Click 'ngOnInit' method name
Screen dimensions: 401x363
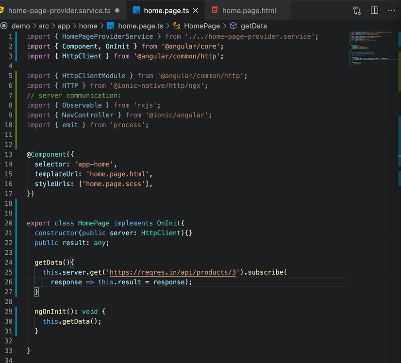tap(50, 312)
